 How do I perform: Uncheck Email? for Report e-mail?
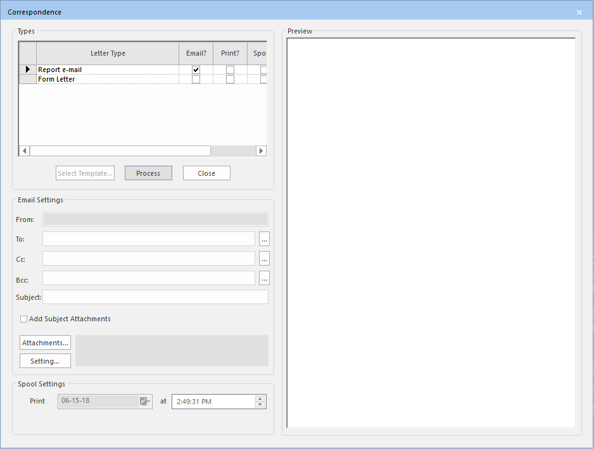pos(196,69)
